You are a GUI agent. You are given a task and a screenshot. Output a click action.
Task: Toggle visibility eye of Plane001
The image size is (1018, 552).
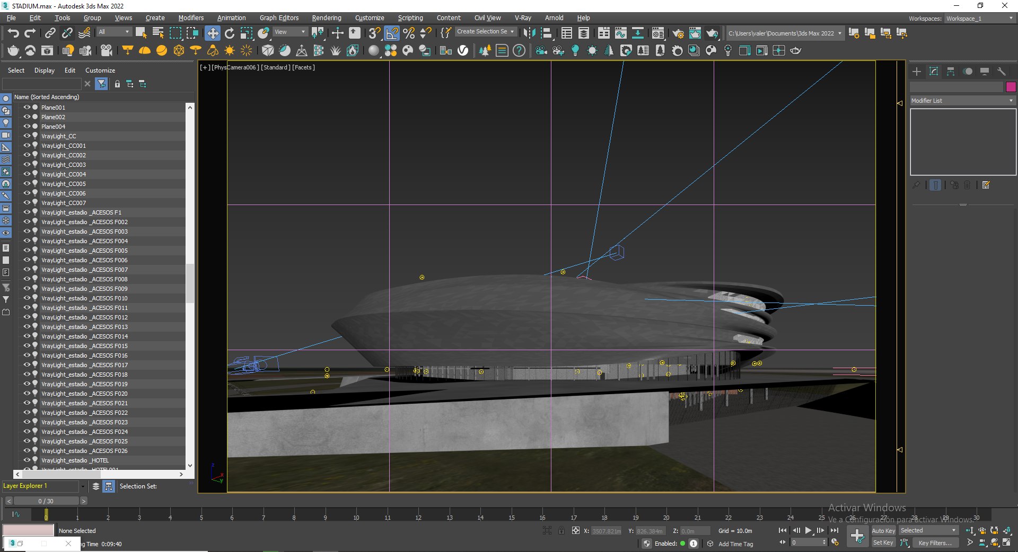pyautogui.click(x=27, y=107)
